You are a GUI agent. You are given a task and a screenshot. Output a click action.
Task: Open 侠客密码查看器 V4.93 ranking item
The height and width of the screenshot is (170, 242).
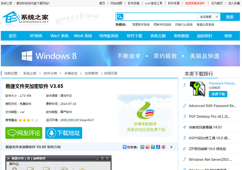pos(205,127)
